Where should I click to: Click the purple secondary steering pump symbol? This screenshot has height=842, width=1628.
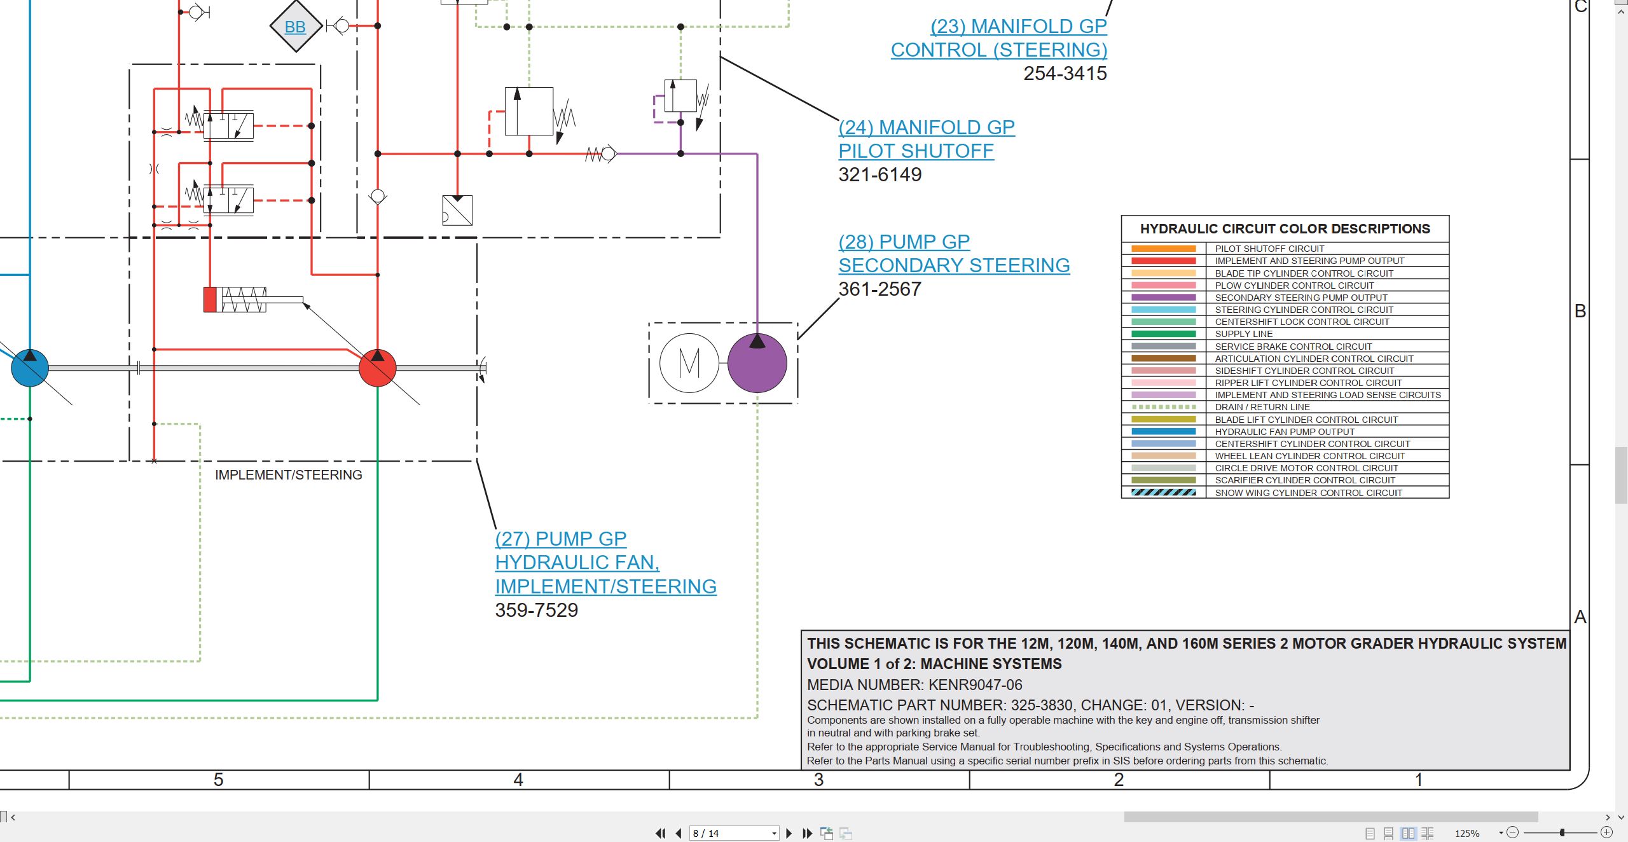[x=757, y=363]
